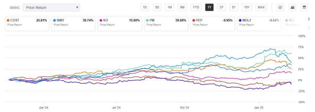Click the purple MDLZ color dot
The image size is (315, 112).
(240, 20)
